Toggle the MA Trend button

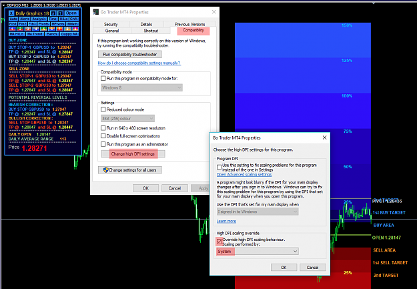point(35,34)
